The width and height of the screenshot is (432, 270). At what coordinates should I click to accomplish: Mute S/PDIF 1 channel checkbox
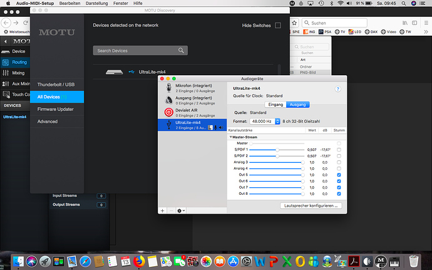point(339,150)
